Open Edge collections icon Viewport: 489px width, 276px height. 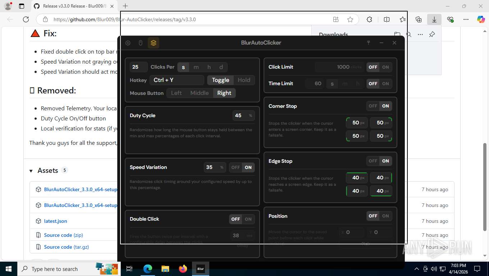[x=419, y=19]
